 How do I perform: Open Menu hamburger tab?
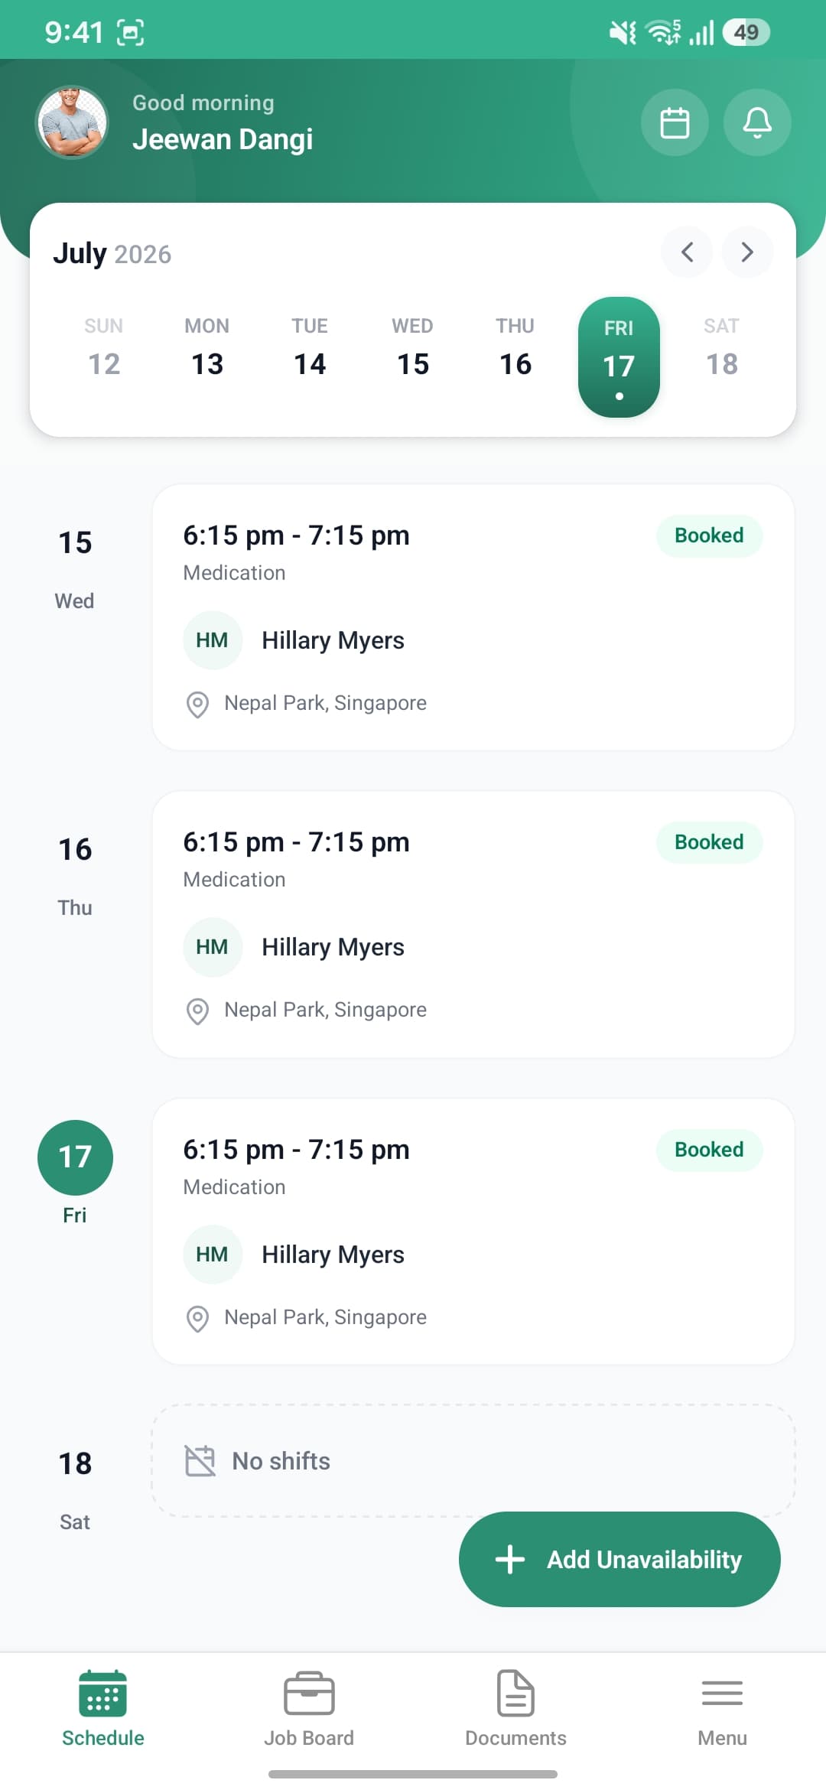(x=722, y=1710)
